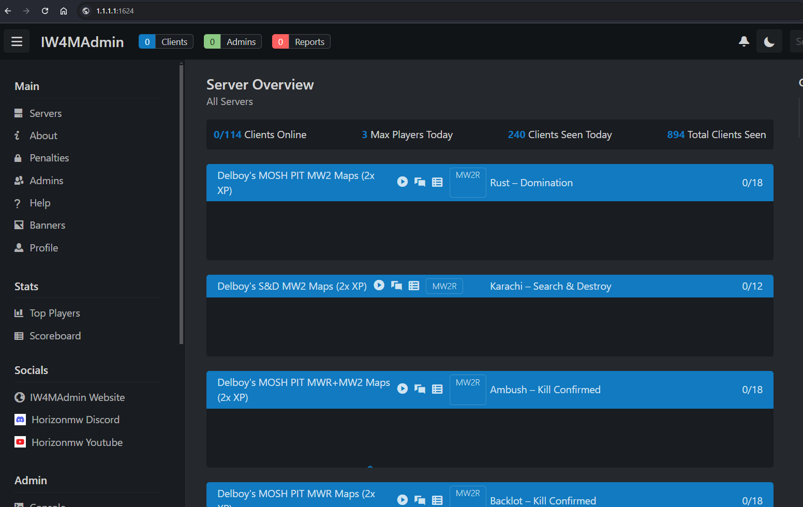
Task: Click the Profile person icon
Action: pos(19,247)
